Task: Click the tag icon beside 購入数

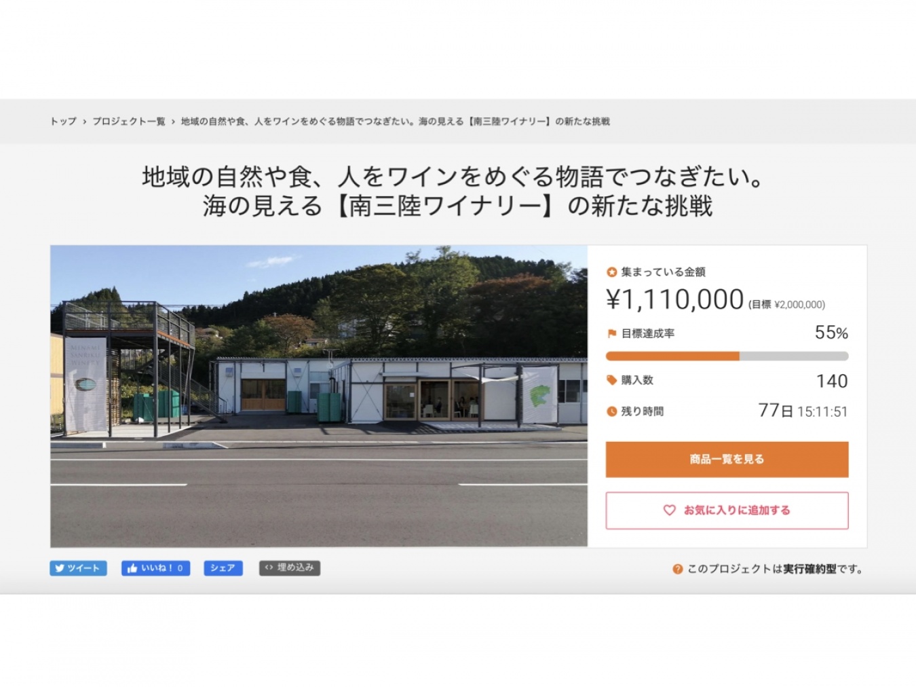Action: pos(611,380)
